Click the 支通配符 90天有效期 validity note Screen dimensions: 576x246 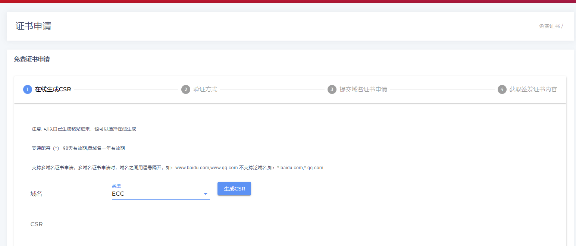pos(78,148)
